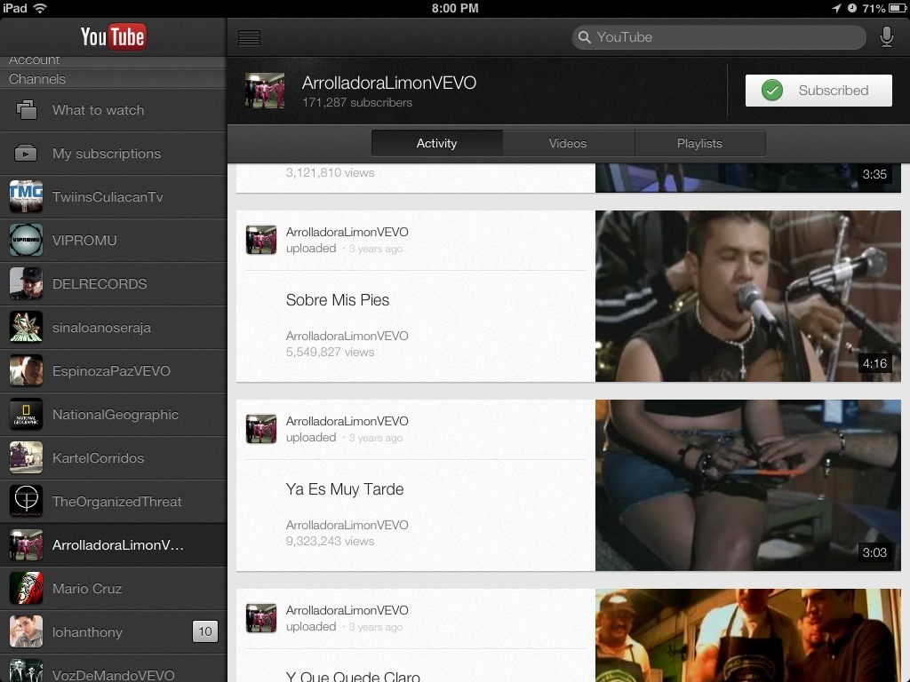Click the Channels section header
This screenshot has height=682, width=910.
pos(113,79)
